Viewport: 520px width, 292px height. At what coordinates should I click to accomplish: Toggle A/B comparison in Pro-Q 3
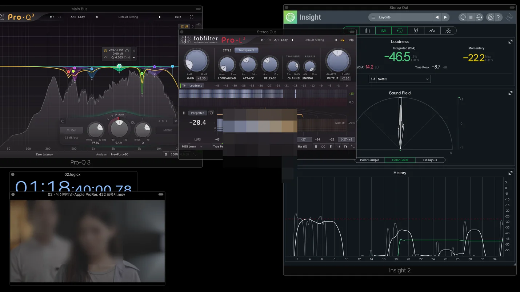point(73,17)
